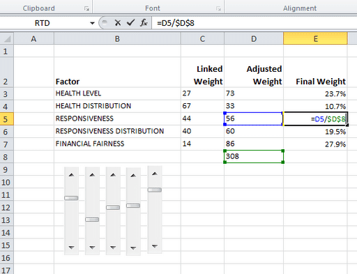Screen dimensions: 357x274
Task: Select column E header
Action: (315, 38)
